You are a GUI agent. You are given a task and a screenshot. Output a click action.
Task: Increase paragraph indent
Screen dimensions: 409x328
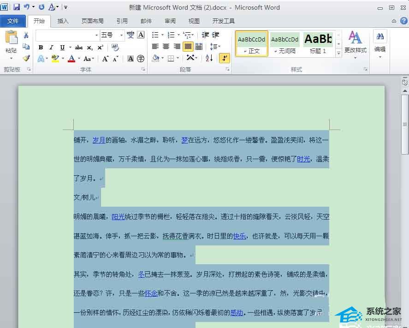click(215, 35)
